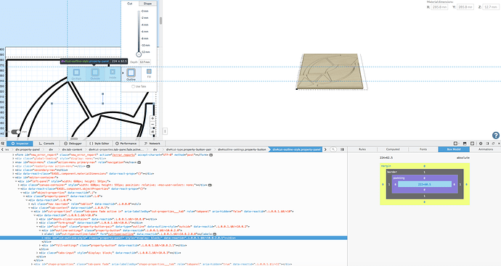Image resolution: width=501 pixels, height=266 pixels.
Task: Click the cut depth slider handle
Action: pyautogui.click(x=139, y=54)
